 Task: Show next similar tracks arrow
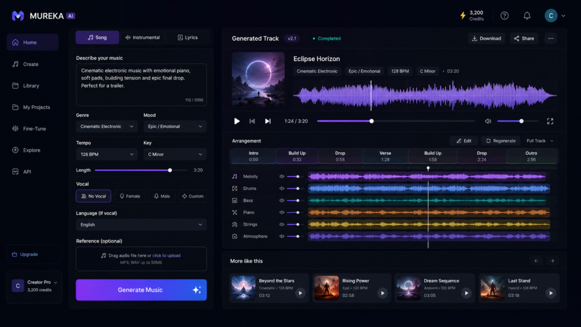(552, 261)
